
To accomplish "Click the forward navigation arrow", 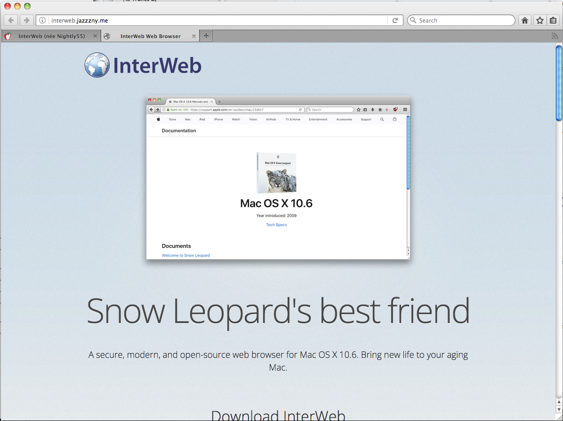I will (x=26, y=20).
